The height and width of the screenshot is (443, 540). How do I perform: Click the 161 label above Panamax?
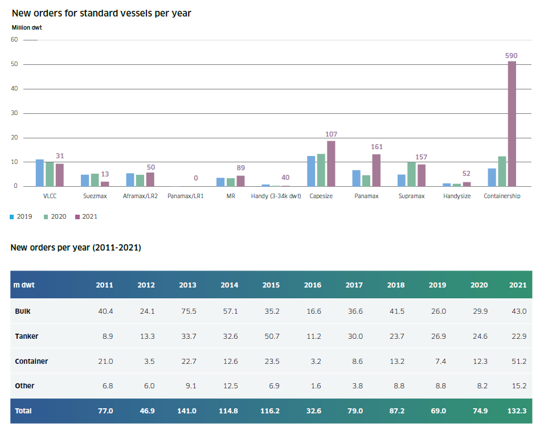click(x=377, y=147)
